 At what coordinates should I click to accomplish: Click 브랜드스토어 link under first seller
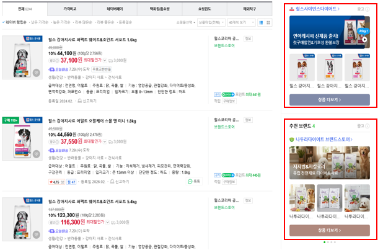(224, 46)
